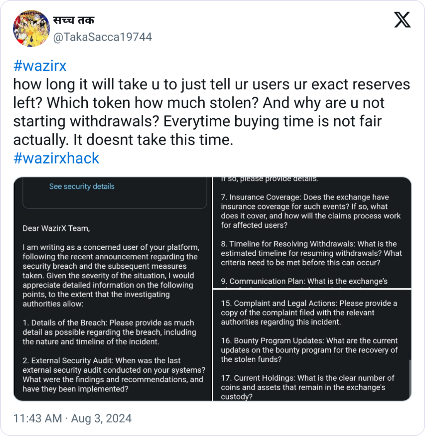Click the 'External Security Audit' question paragraph
The image size is (425, 436).
tap(114, 375)
